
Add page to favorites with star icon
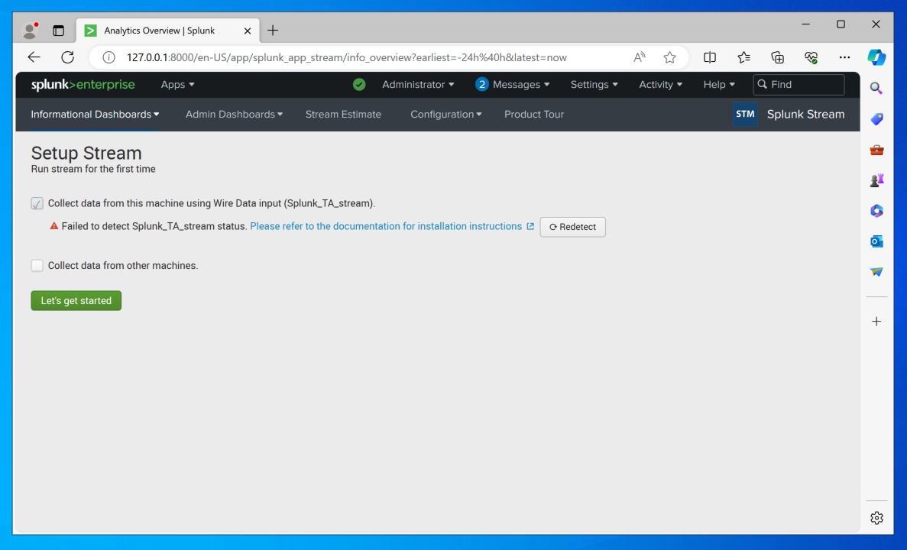[x=670, y=57]
